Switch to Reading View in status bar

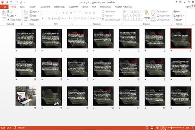pyautogui.click(x=157, y=128)
